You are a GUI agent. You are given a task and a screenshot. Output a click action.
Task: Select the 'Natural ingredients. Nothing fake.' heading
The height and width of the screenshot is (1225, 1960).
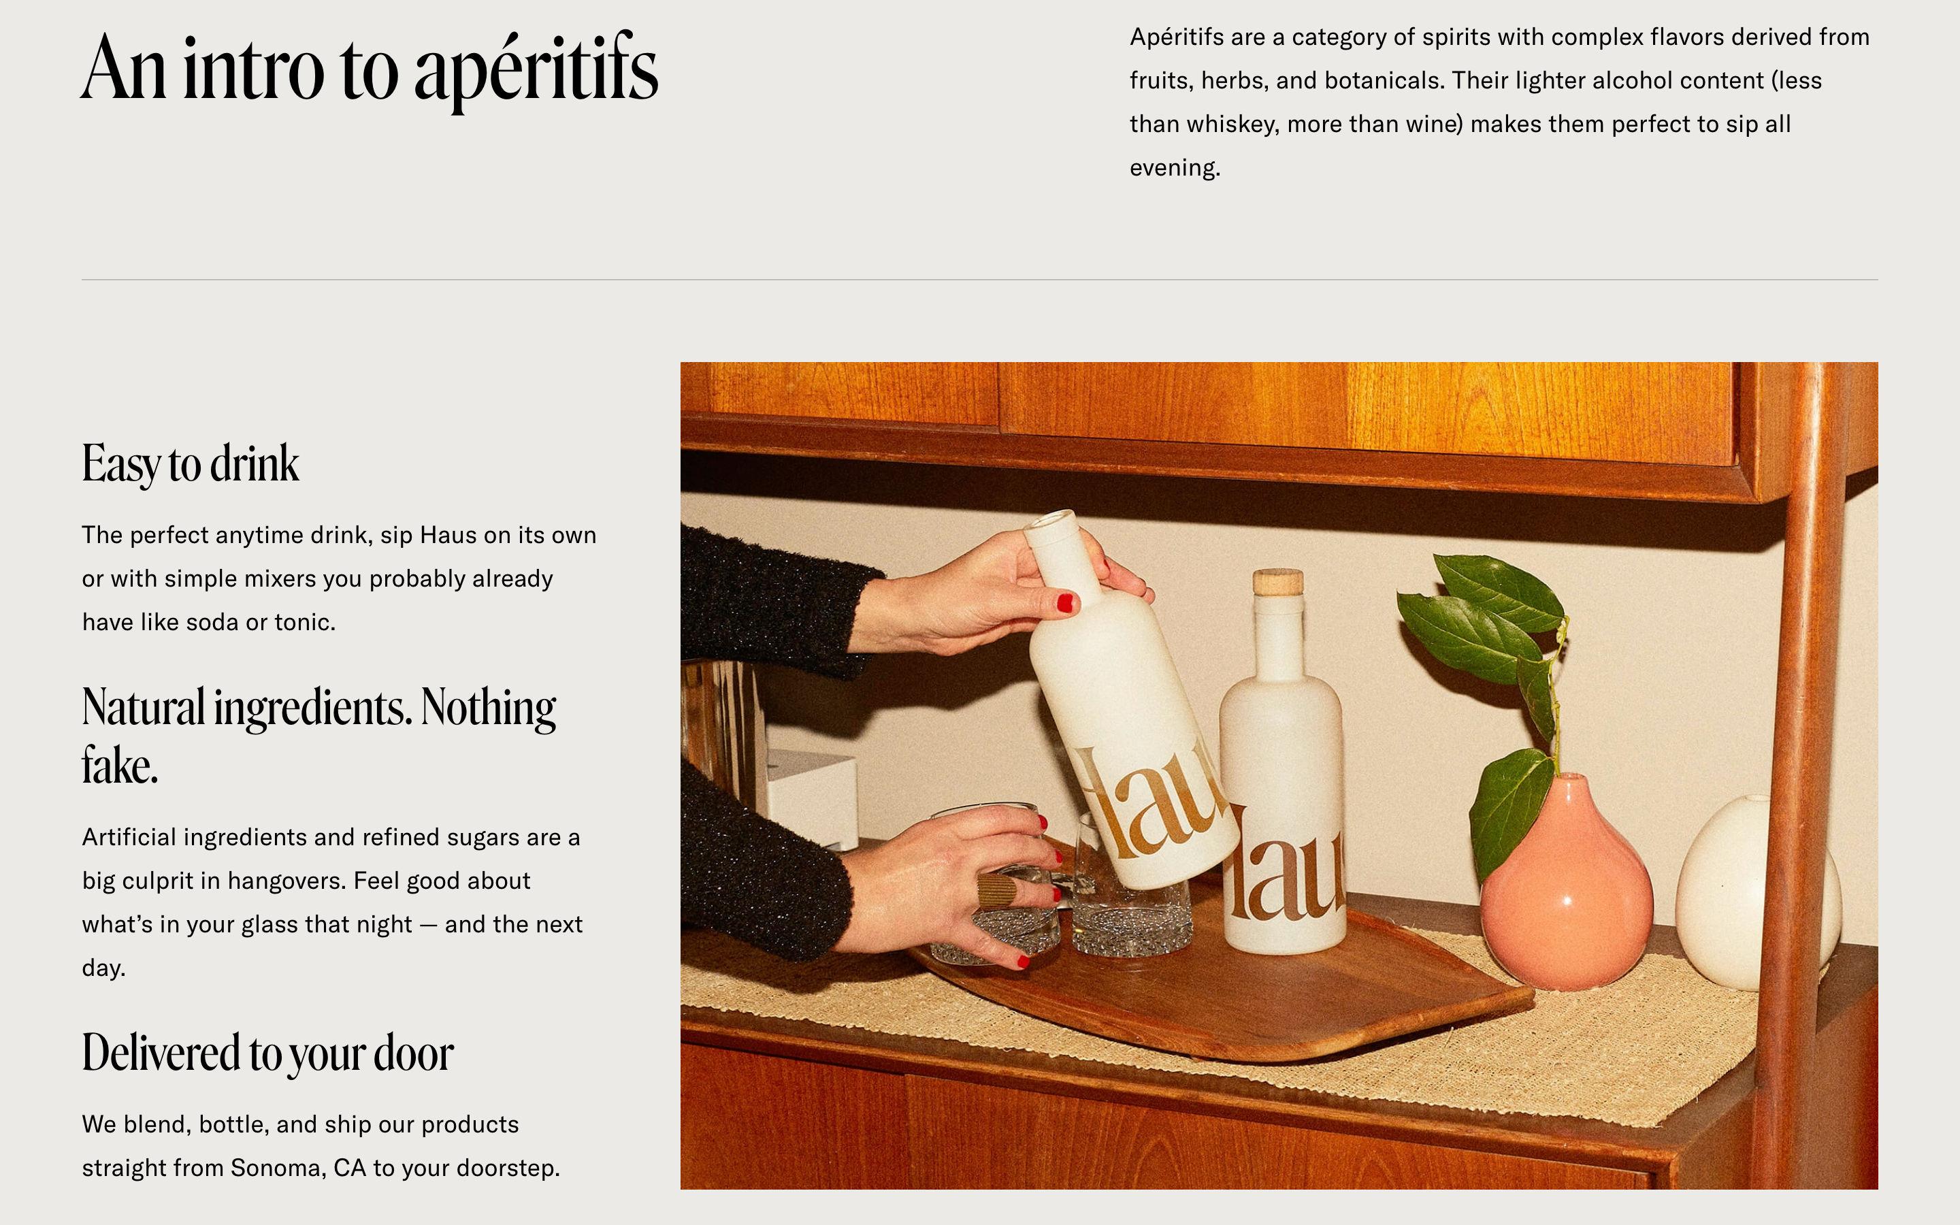[319, 736]
